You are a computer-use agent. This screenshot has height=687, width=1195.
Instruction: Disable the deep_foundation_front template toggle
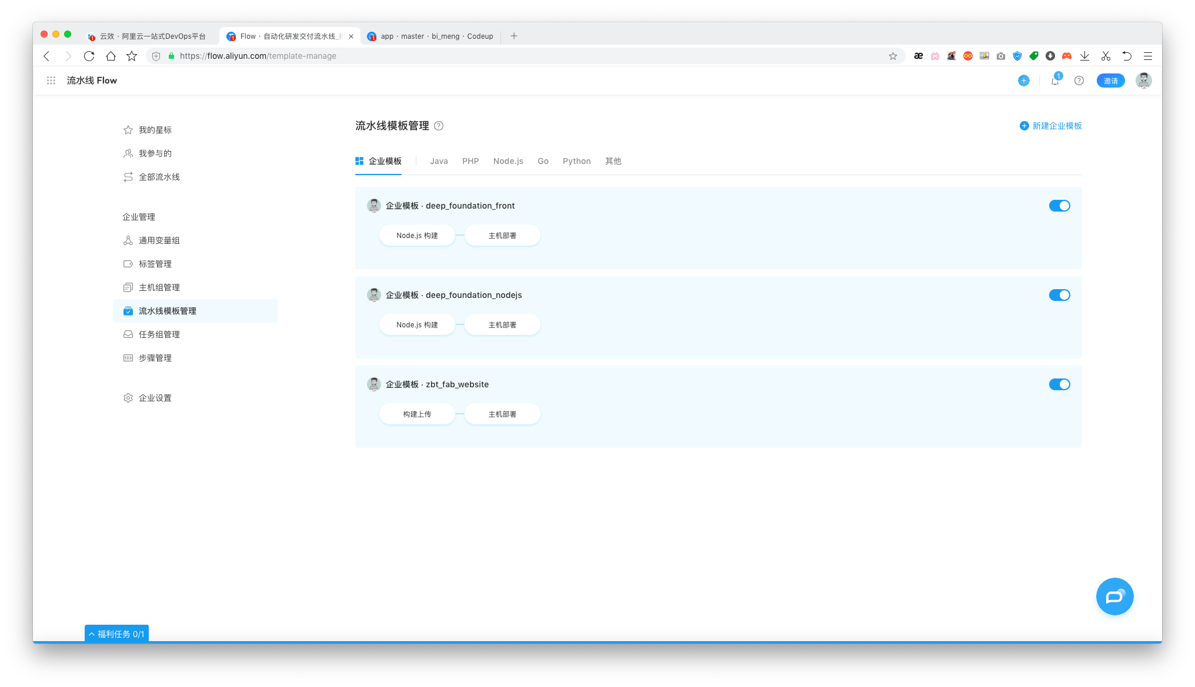(x=1059, y=206)
